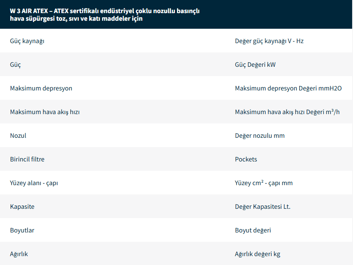Click the W 3 AIR ATEX table header

[105, 15]
